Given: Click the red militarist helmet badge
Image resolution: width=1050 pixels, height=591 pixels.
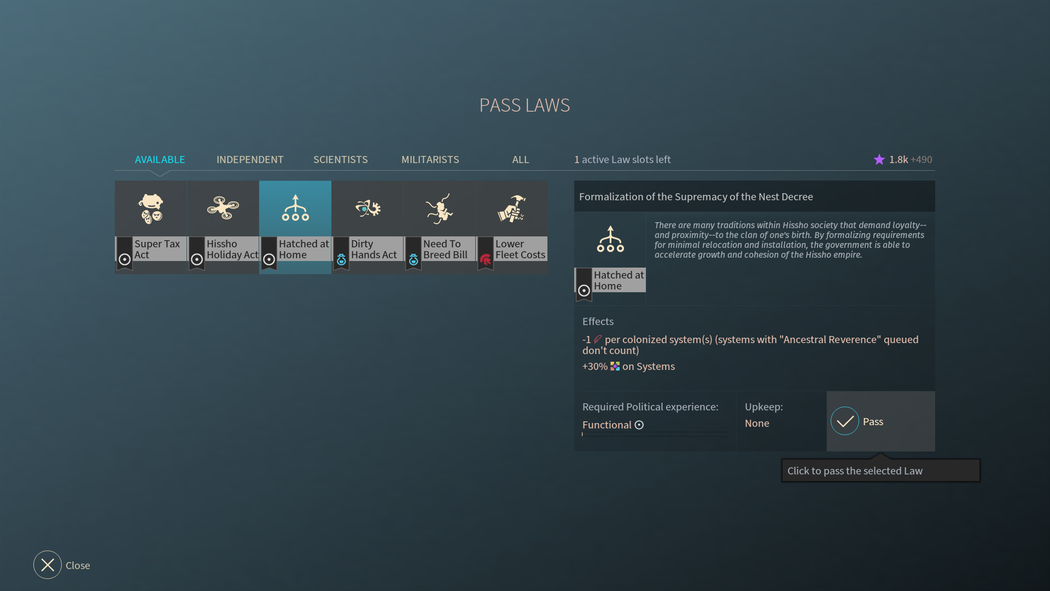Looking at the screenshot, I should pos(486,259).
